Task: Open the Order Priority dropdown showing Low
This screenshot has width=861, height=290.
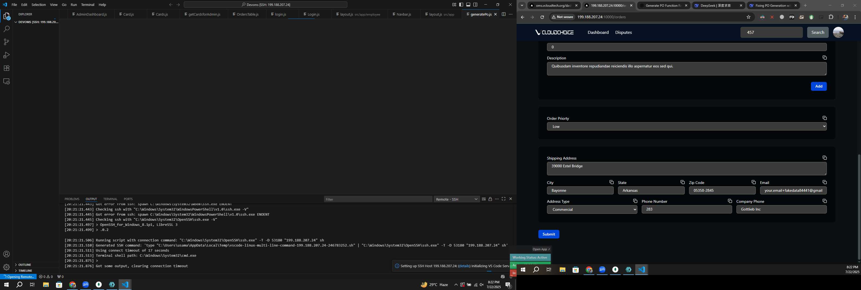Action: click(687, 126)
